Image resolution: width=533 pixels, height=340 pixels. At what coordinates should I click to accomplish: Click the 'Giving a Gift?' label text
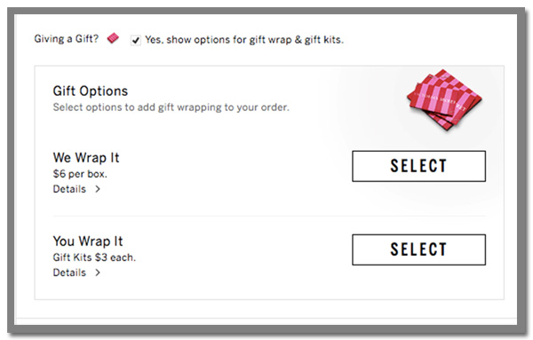[67, 39]
